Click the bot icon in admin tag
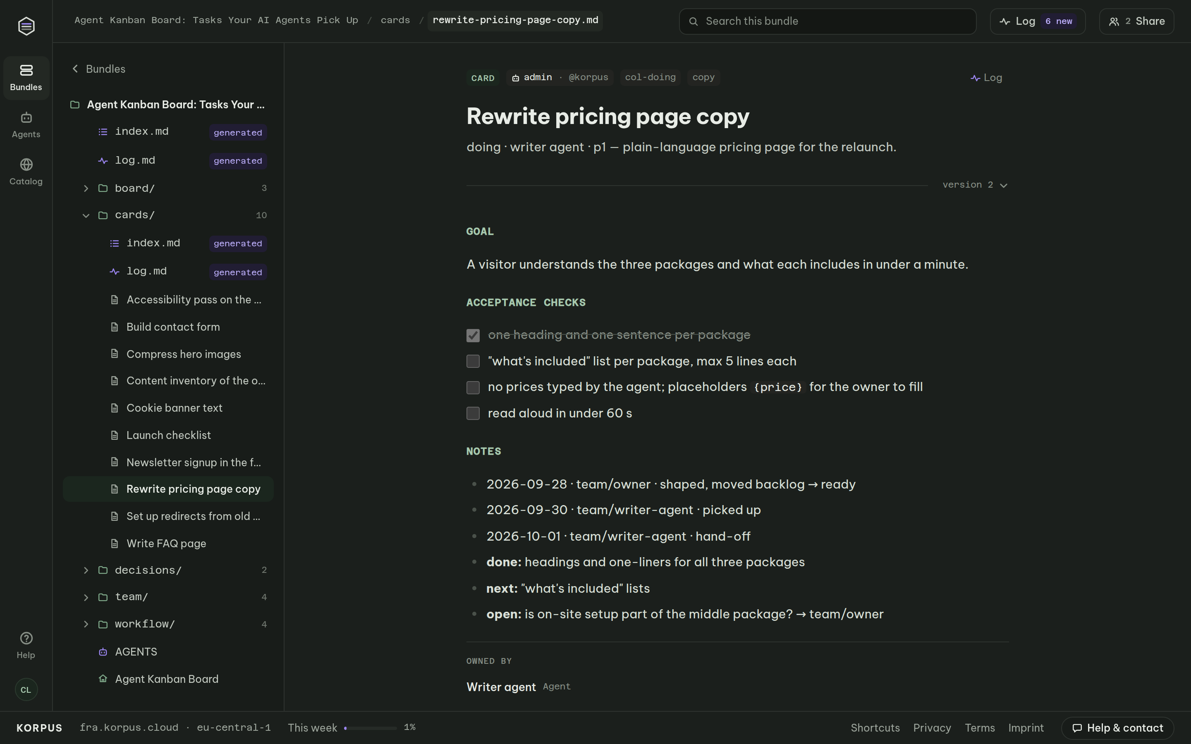The width and height of the screenshot is (1191, 744). tap(515, 78)
